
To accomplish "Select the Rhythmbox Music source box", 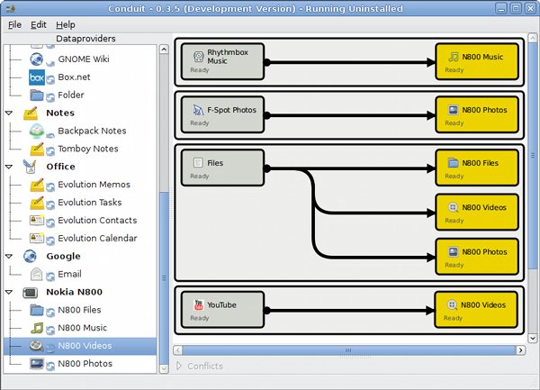I will pyautogui.click(x=223, y=61).
